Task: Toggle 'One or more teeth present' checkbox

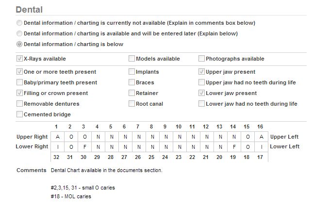Action: pos(20,72)
